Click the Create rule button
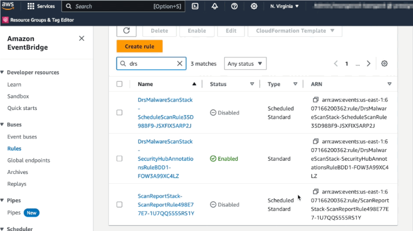Screen dimensions: 413x231 (x=139, y=46)
